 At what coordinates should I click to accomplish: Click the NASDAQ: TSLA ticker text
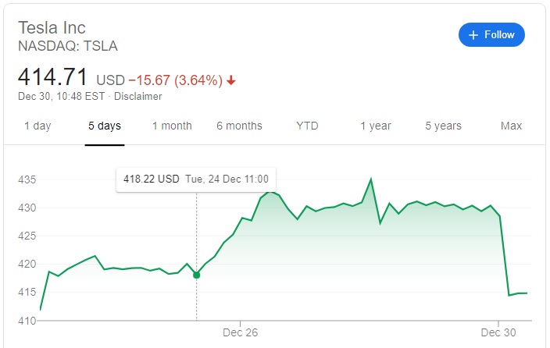(x=68, y=46)
